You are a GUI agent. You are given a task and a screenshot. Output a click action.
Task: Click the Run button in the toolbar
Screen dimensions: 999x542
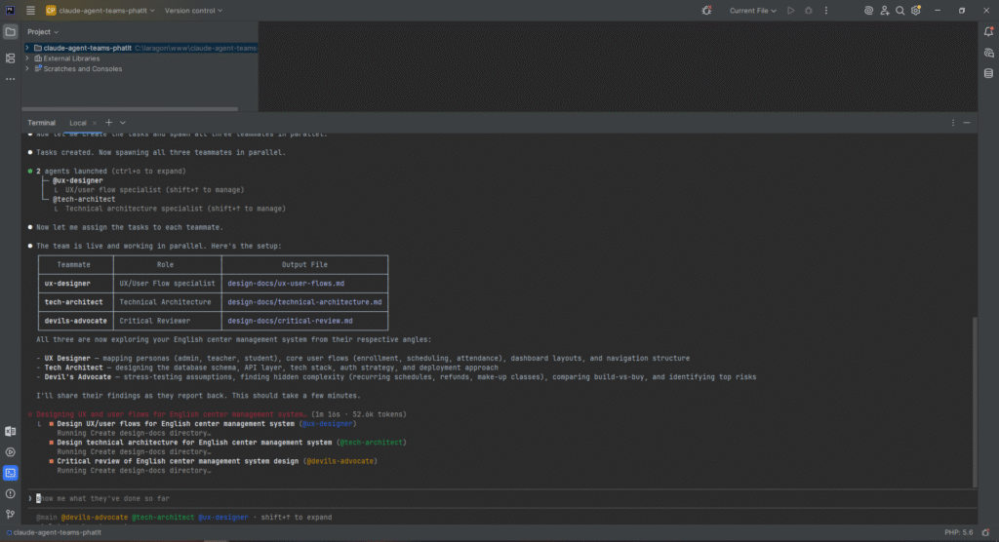[x=791, y=11]
